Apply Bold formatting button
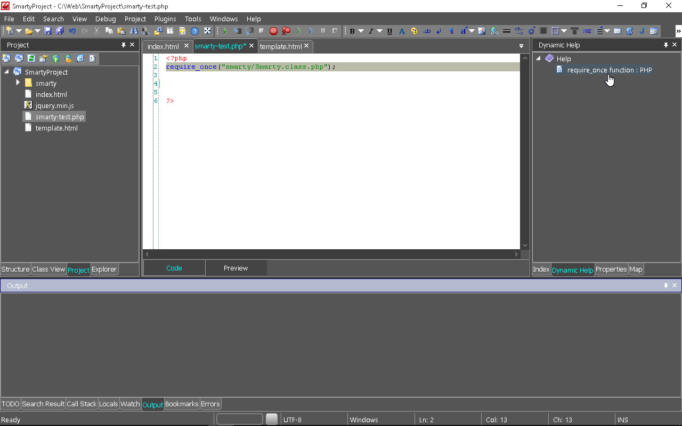The image size is (682, 426). click(352, 31)
